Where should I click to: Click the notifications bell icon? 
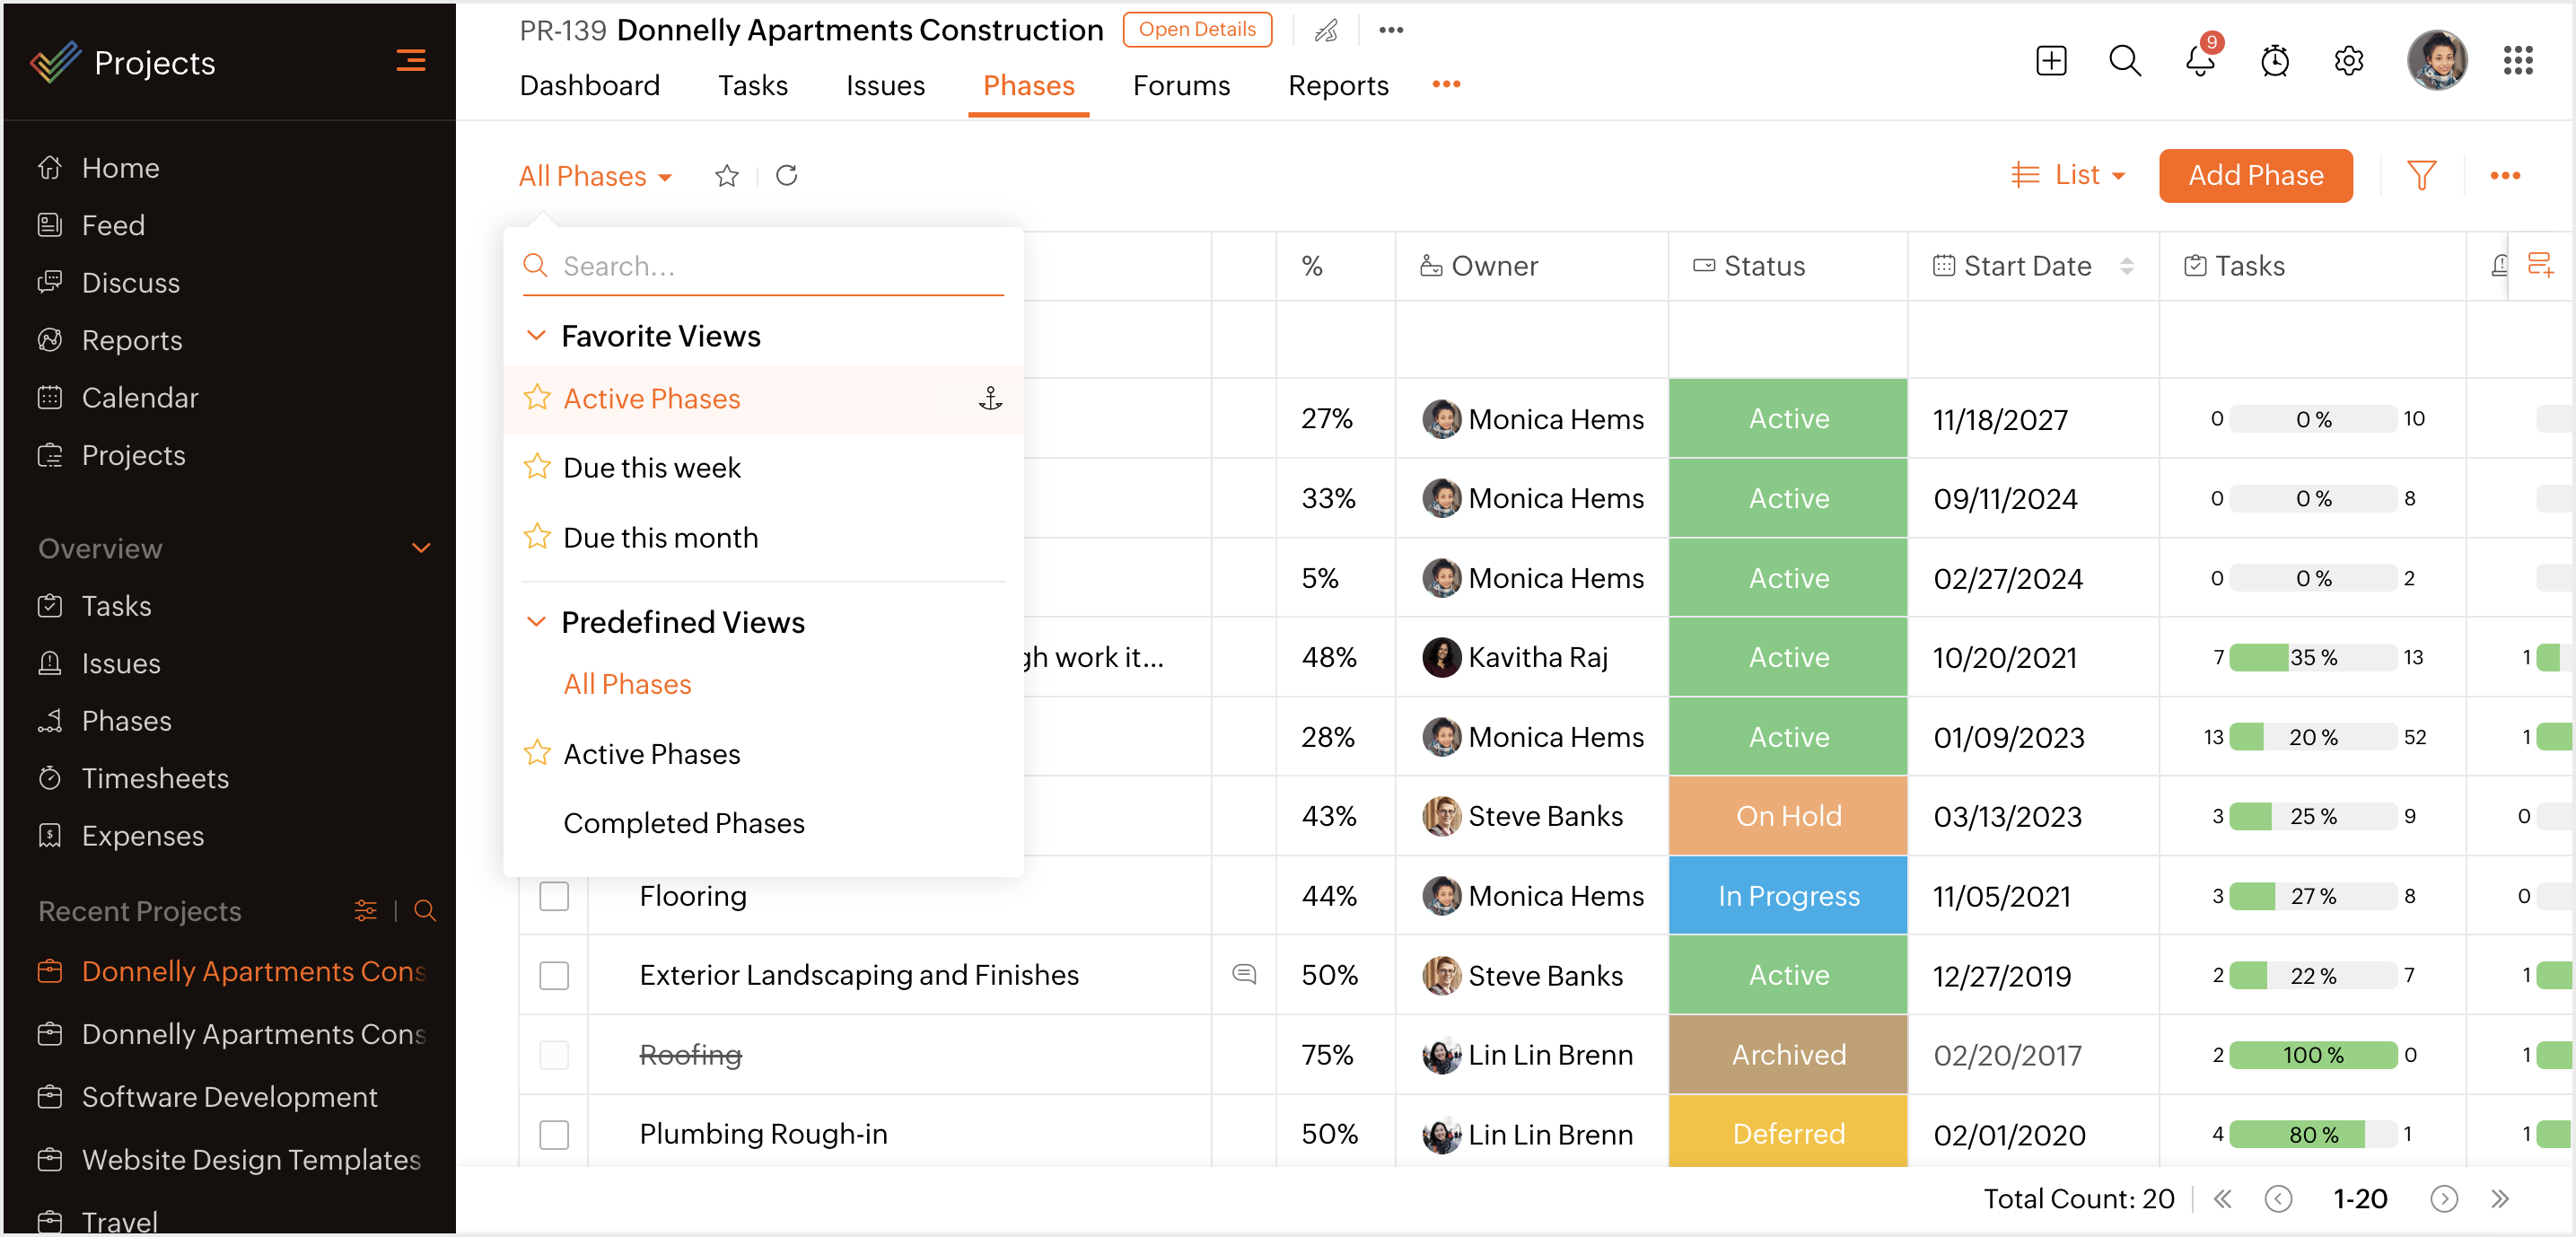tap(2199, 61)
